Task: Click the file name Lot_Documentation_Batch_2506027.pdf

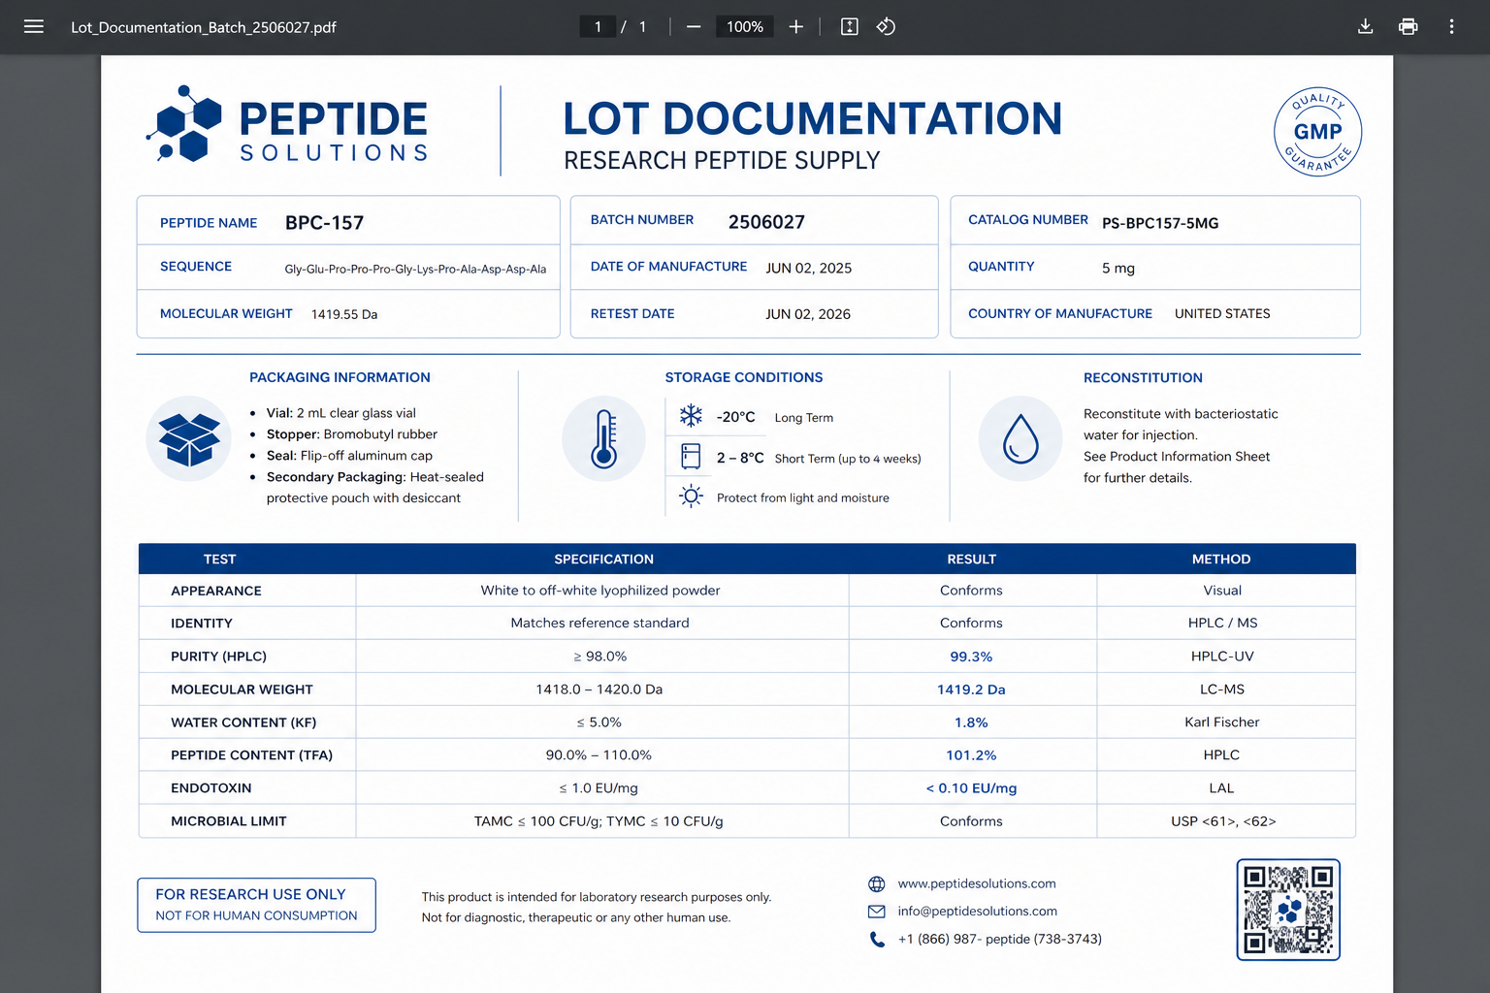Action: tap(204, 27)
